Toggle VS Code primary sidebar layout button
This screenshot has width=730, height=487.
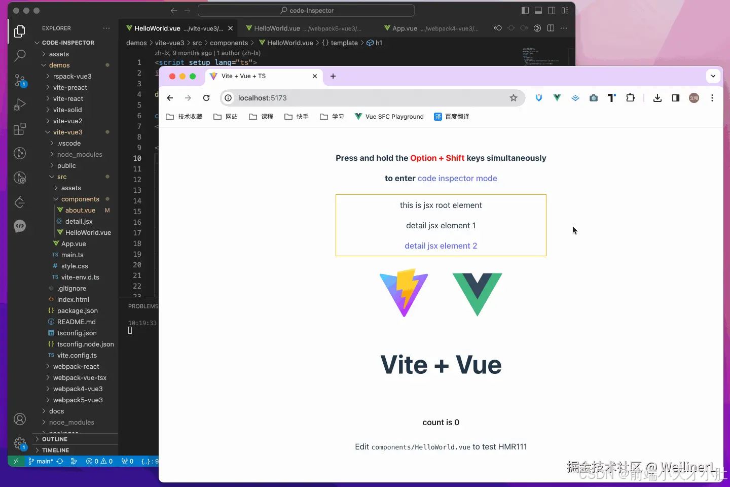(525, 10)
